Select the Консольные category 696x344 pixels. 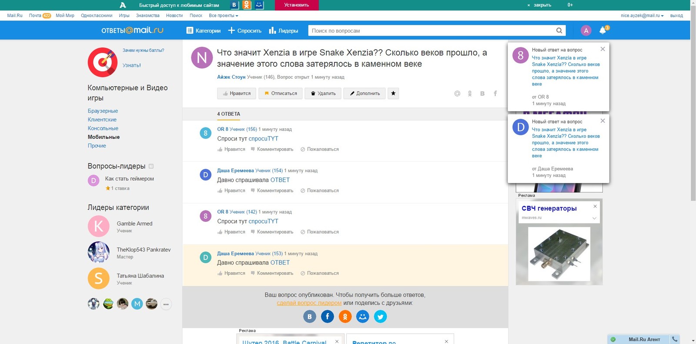pyautogui.click(x=103, y=128)
